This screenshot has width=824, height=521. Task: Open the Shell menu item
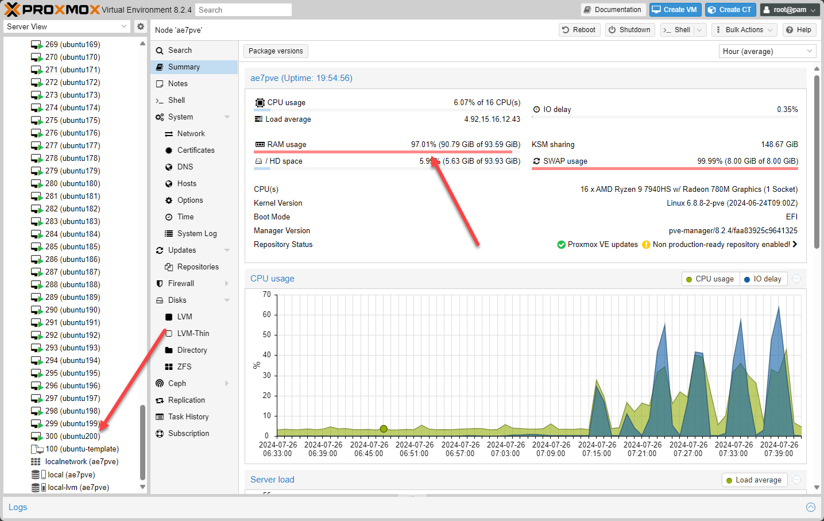[x=194, y=101]
